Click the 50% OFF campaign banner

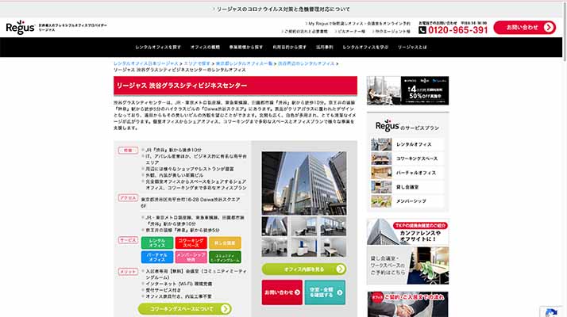tap(407, 90)
